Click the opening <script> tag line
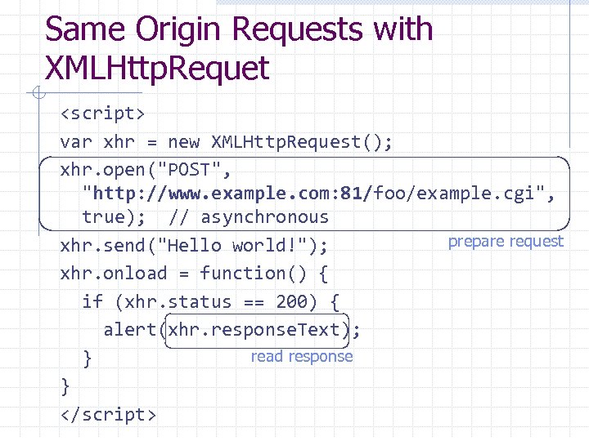Viewport: 589px width, 441px height. [x=102, y=114]
